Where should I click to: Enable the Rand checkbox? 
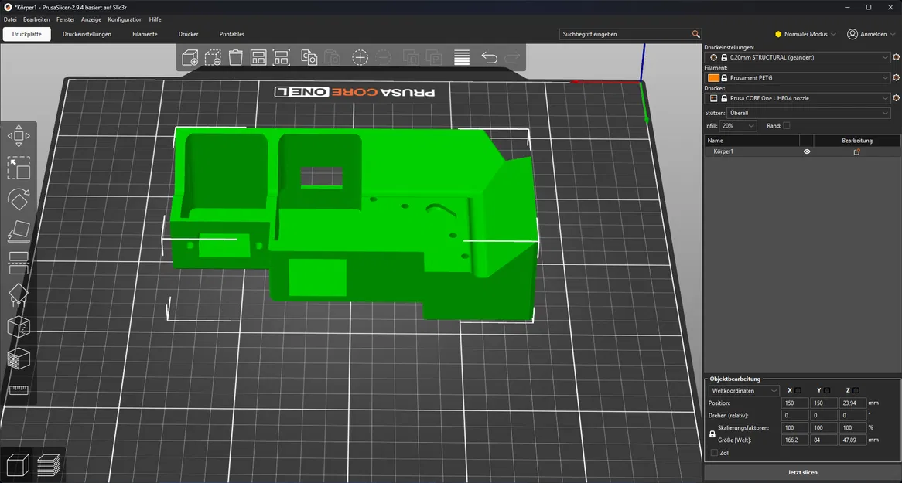(787, 125)
